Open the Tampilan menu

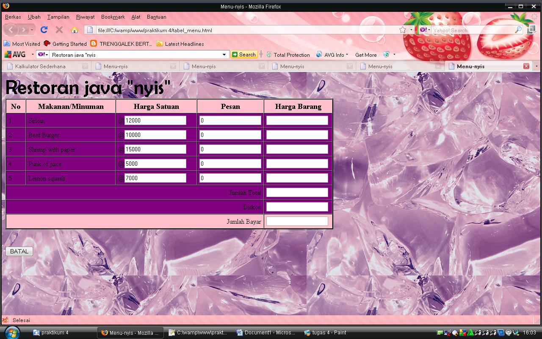click(x=58, y=17)
